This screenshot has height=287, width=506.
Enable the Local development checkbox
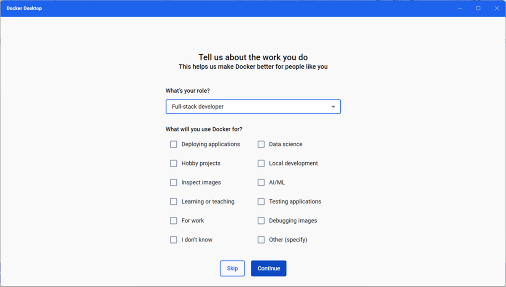coord(261,164)
